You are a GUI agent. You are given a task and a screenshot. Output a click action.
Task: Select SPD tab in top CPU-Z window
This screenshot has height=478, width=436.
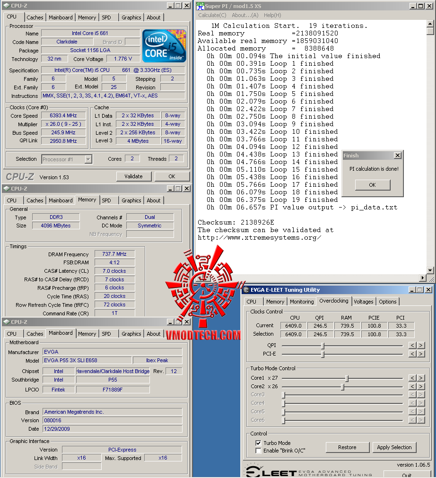click(106, 17)
